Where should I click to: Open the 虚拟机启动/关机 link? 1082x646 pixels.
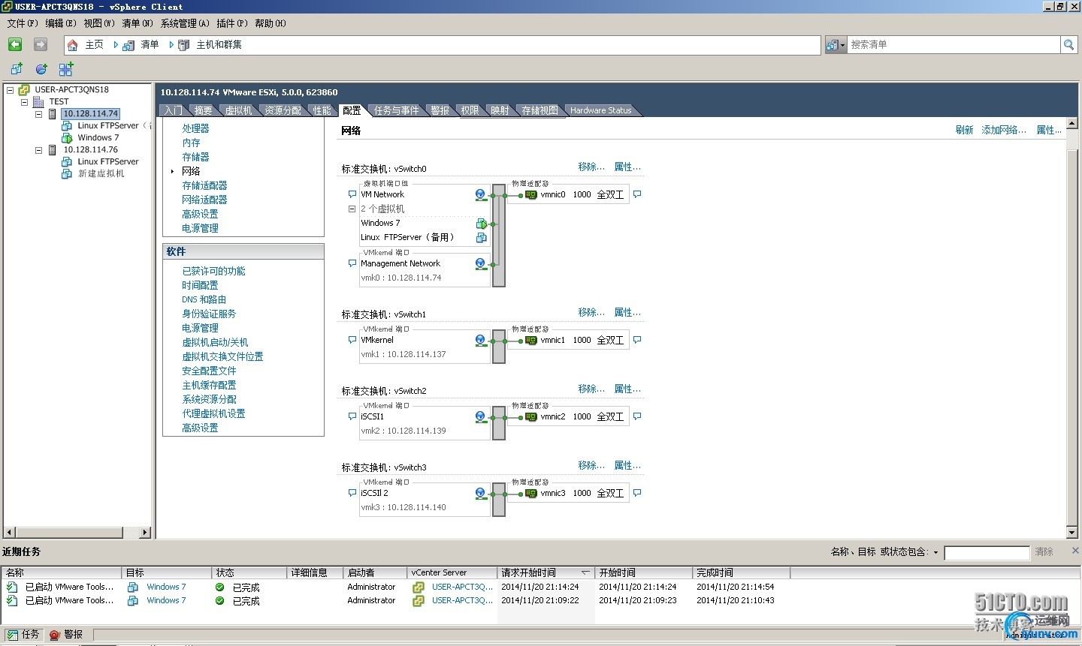point(215,343)
